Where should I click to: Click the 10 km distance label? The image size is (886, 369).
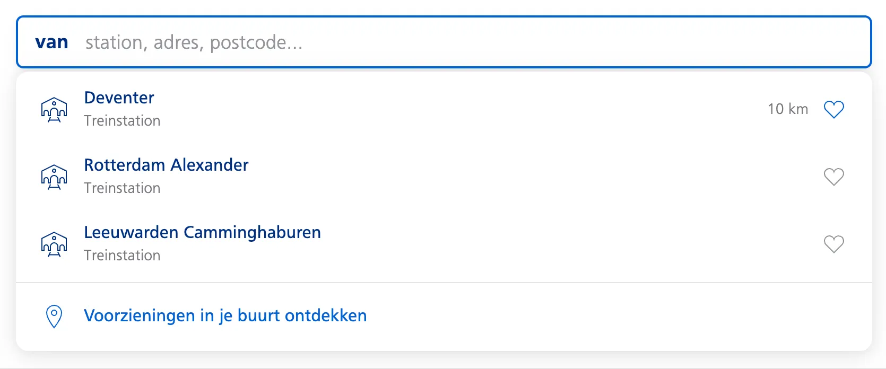(788, 109)
